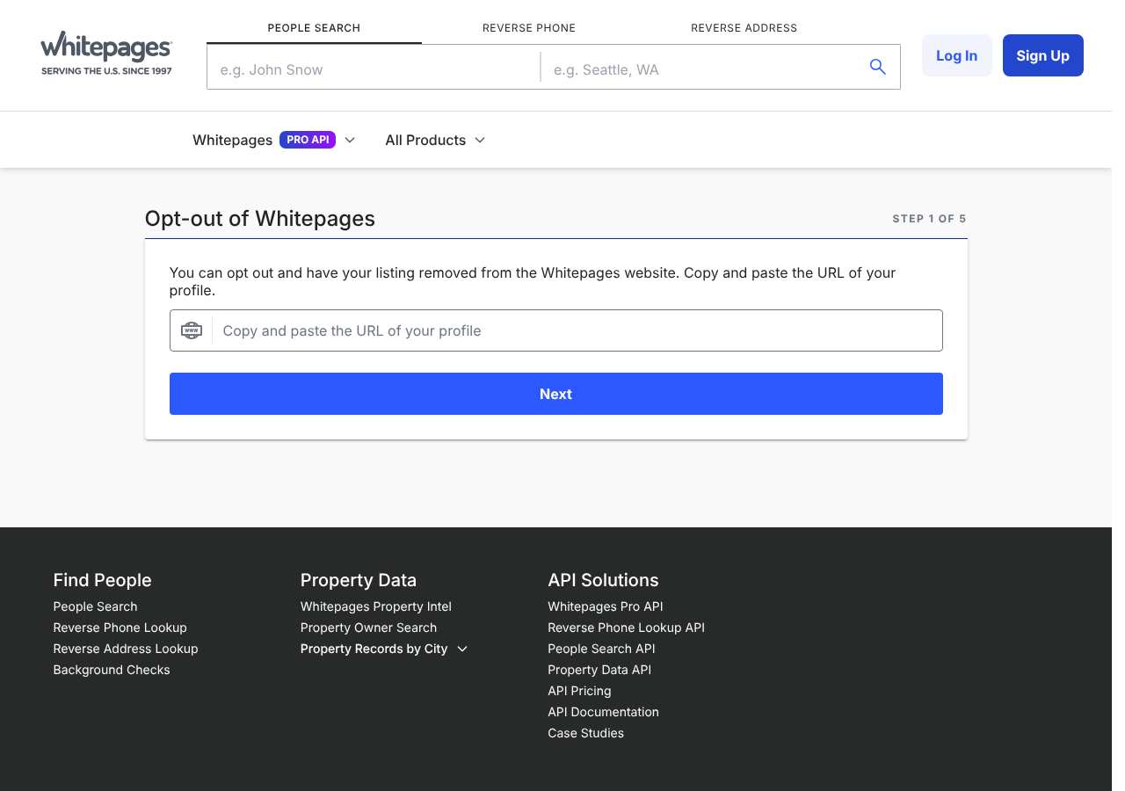
Task: Focus the name search field
Action: tap(374, 67)
